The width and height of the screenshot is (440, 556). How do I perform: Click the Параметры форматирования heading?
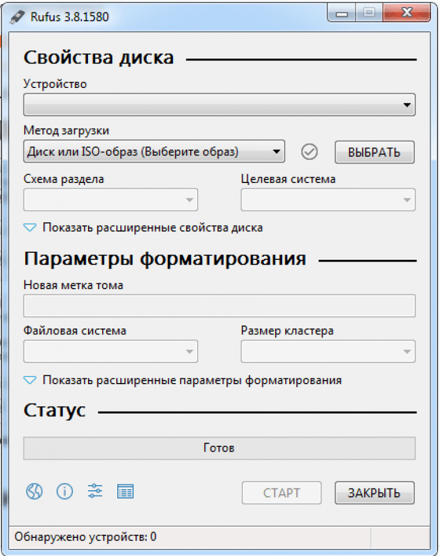click(x=165, y=259)
